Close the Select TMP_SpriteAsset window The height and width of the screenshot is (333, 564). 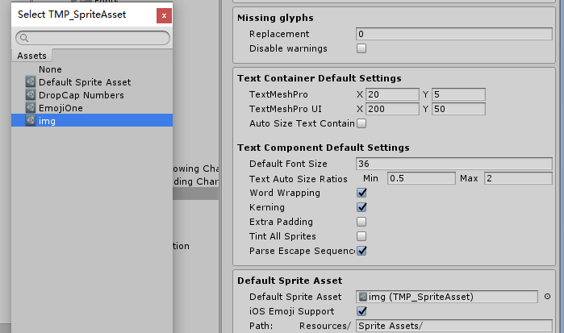click(x=164, y=15)
